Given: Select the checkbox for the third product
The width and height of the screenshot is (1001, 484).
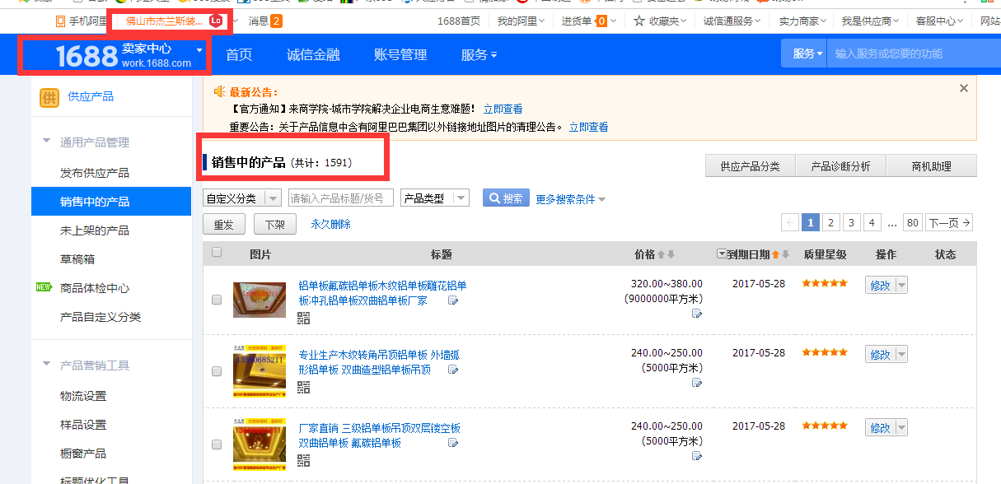Looking at the screenshot, I should 217,444.
